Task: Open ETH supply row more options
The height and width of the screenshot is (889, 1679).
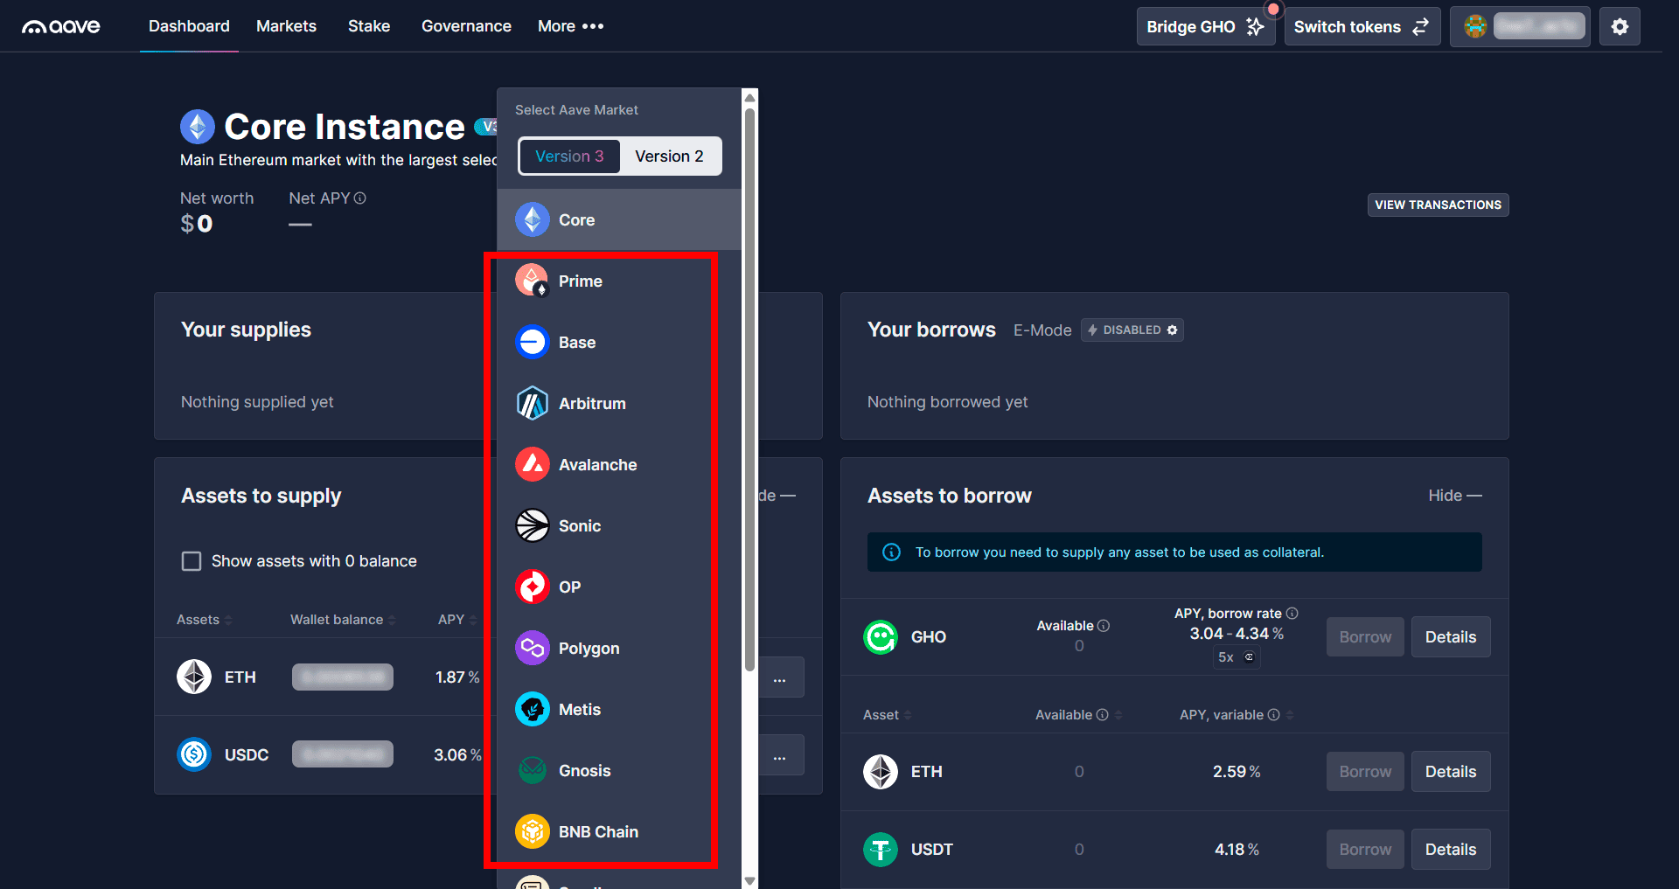Action: [780, 677]
